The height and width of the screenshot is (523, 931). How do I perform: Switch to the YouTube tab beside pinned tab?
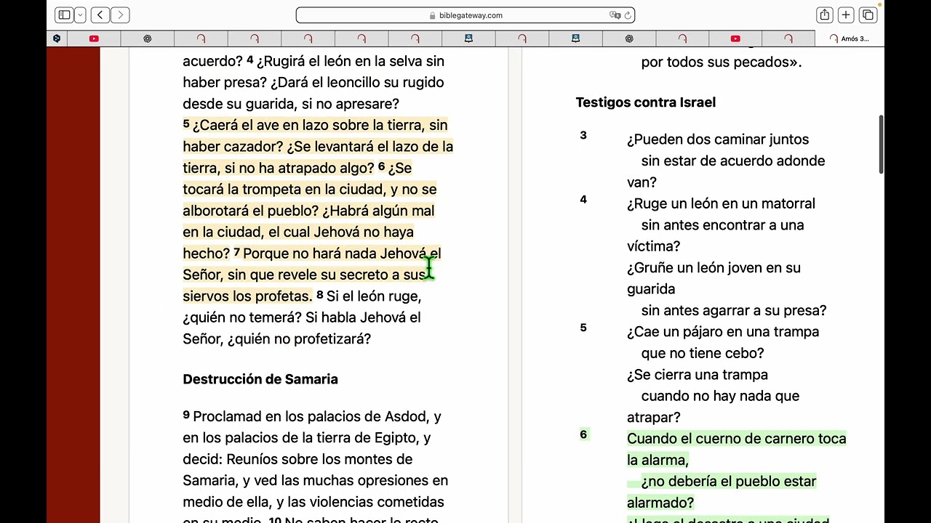point(94,38)
